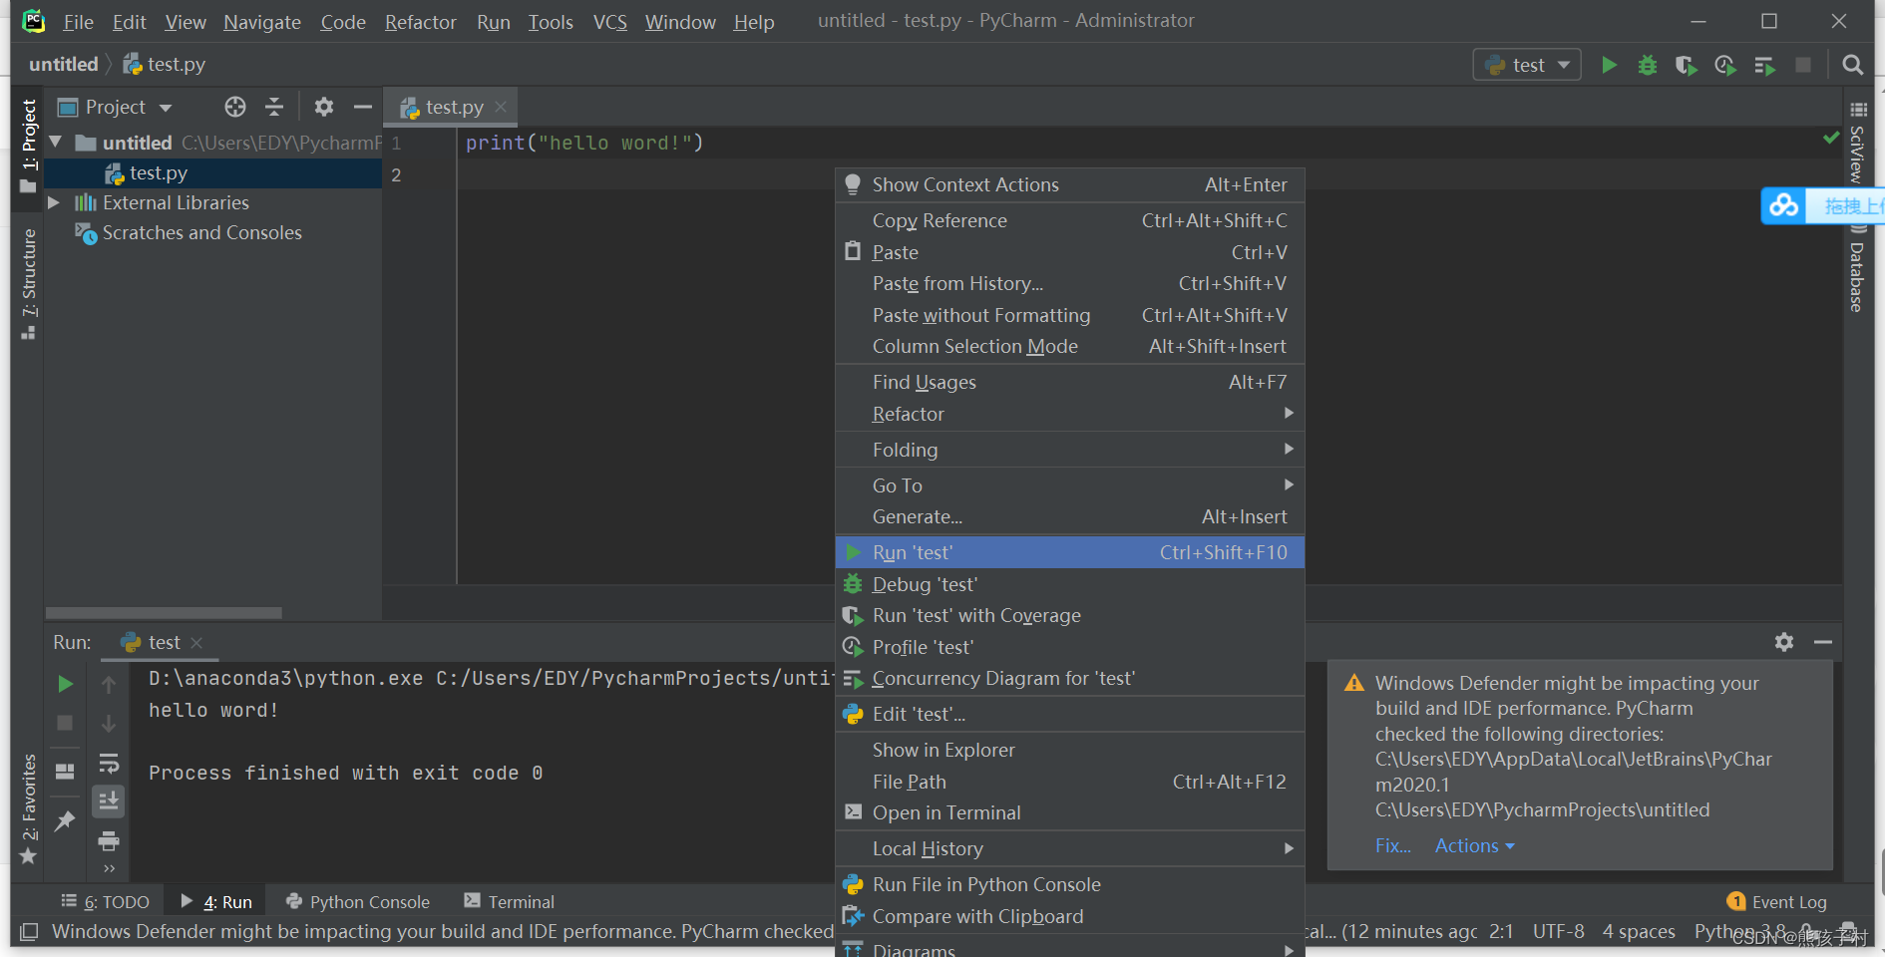
Task: Choose Open in Terminal menu entry
Action: [1069, 812]
